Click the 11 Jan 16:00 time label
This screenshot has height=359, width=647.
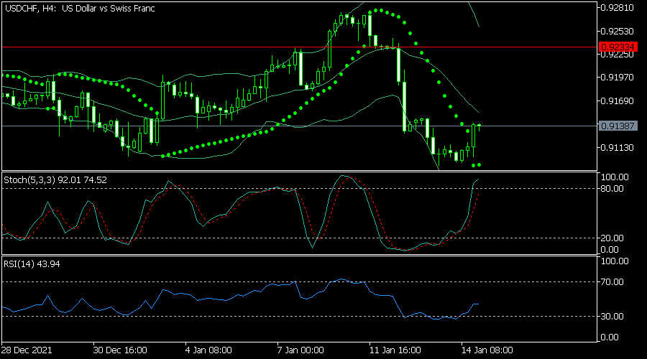tap(395, 350)
